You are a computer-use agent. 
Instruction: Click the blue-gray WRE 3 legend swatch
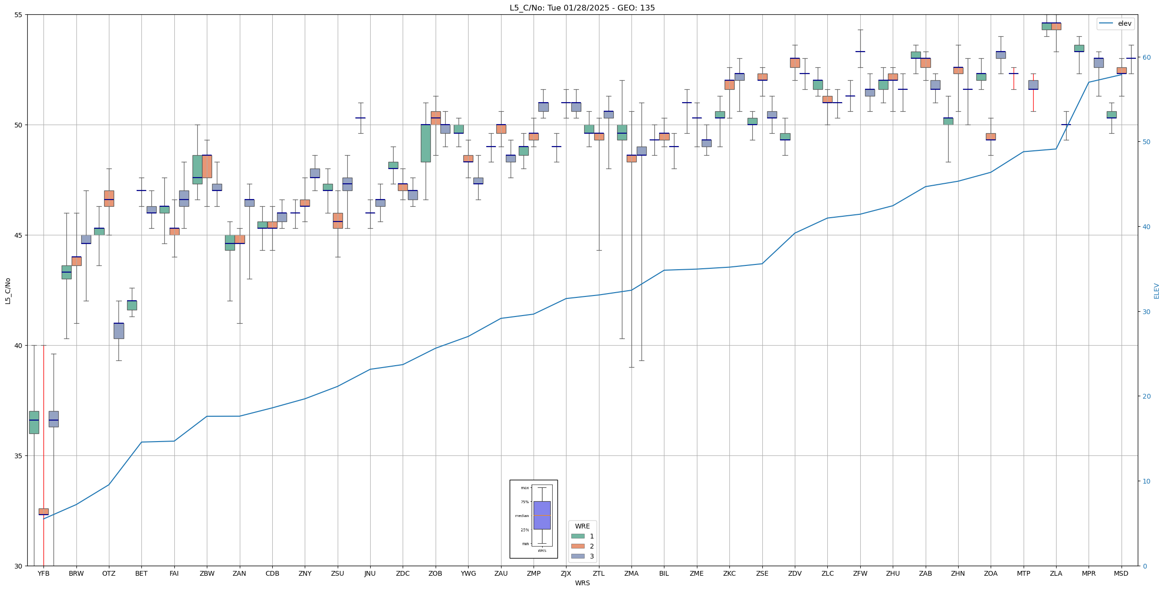577,556
